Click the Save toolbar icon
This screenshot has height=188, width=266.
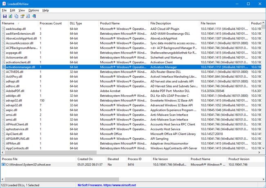coord(5,16)
